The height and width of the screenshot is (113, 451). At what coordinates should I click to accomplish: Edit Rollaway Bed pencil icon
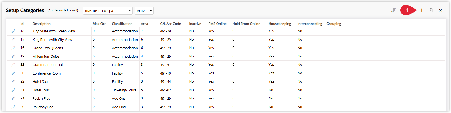tap(13, 107)
